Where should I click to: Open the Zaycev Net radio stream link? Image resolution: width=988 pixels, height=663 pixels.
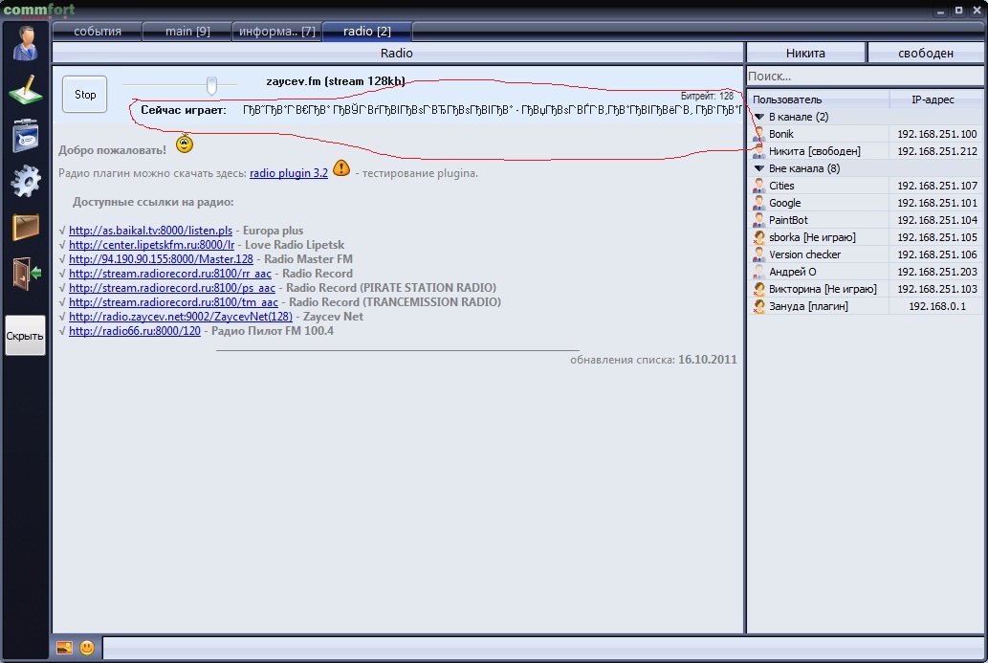point(181,317)
